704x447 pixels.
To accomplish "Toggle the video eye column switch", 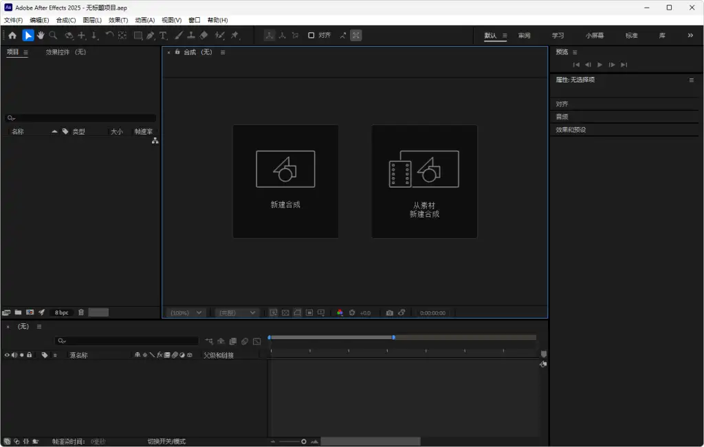I will tap(7, 355).
